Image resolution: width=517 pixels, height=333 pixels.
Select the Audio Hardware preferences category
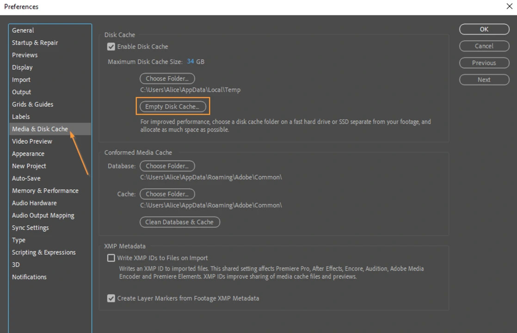point(34,203)
